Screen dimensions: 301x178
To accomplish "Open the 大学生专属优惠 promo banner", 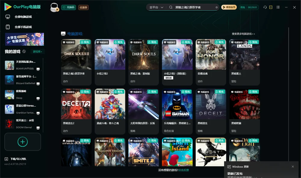I will tap(25, 39).
